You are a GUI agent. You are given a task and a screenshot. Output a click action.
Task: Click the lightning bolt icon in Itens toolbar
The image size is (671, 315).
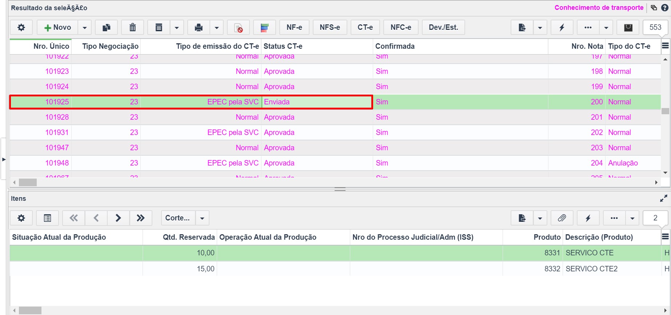(588, 218)
